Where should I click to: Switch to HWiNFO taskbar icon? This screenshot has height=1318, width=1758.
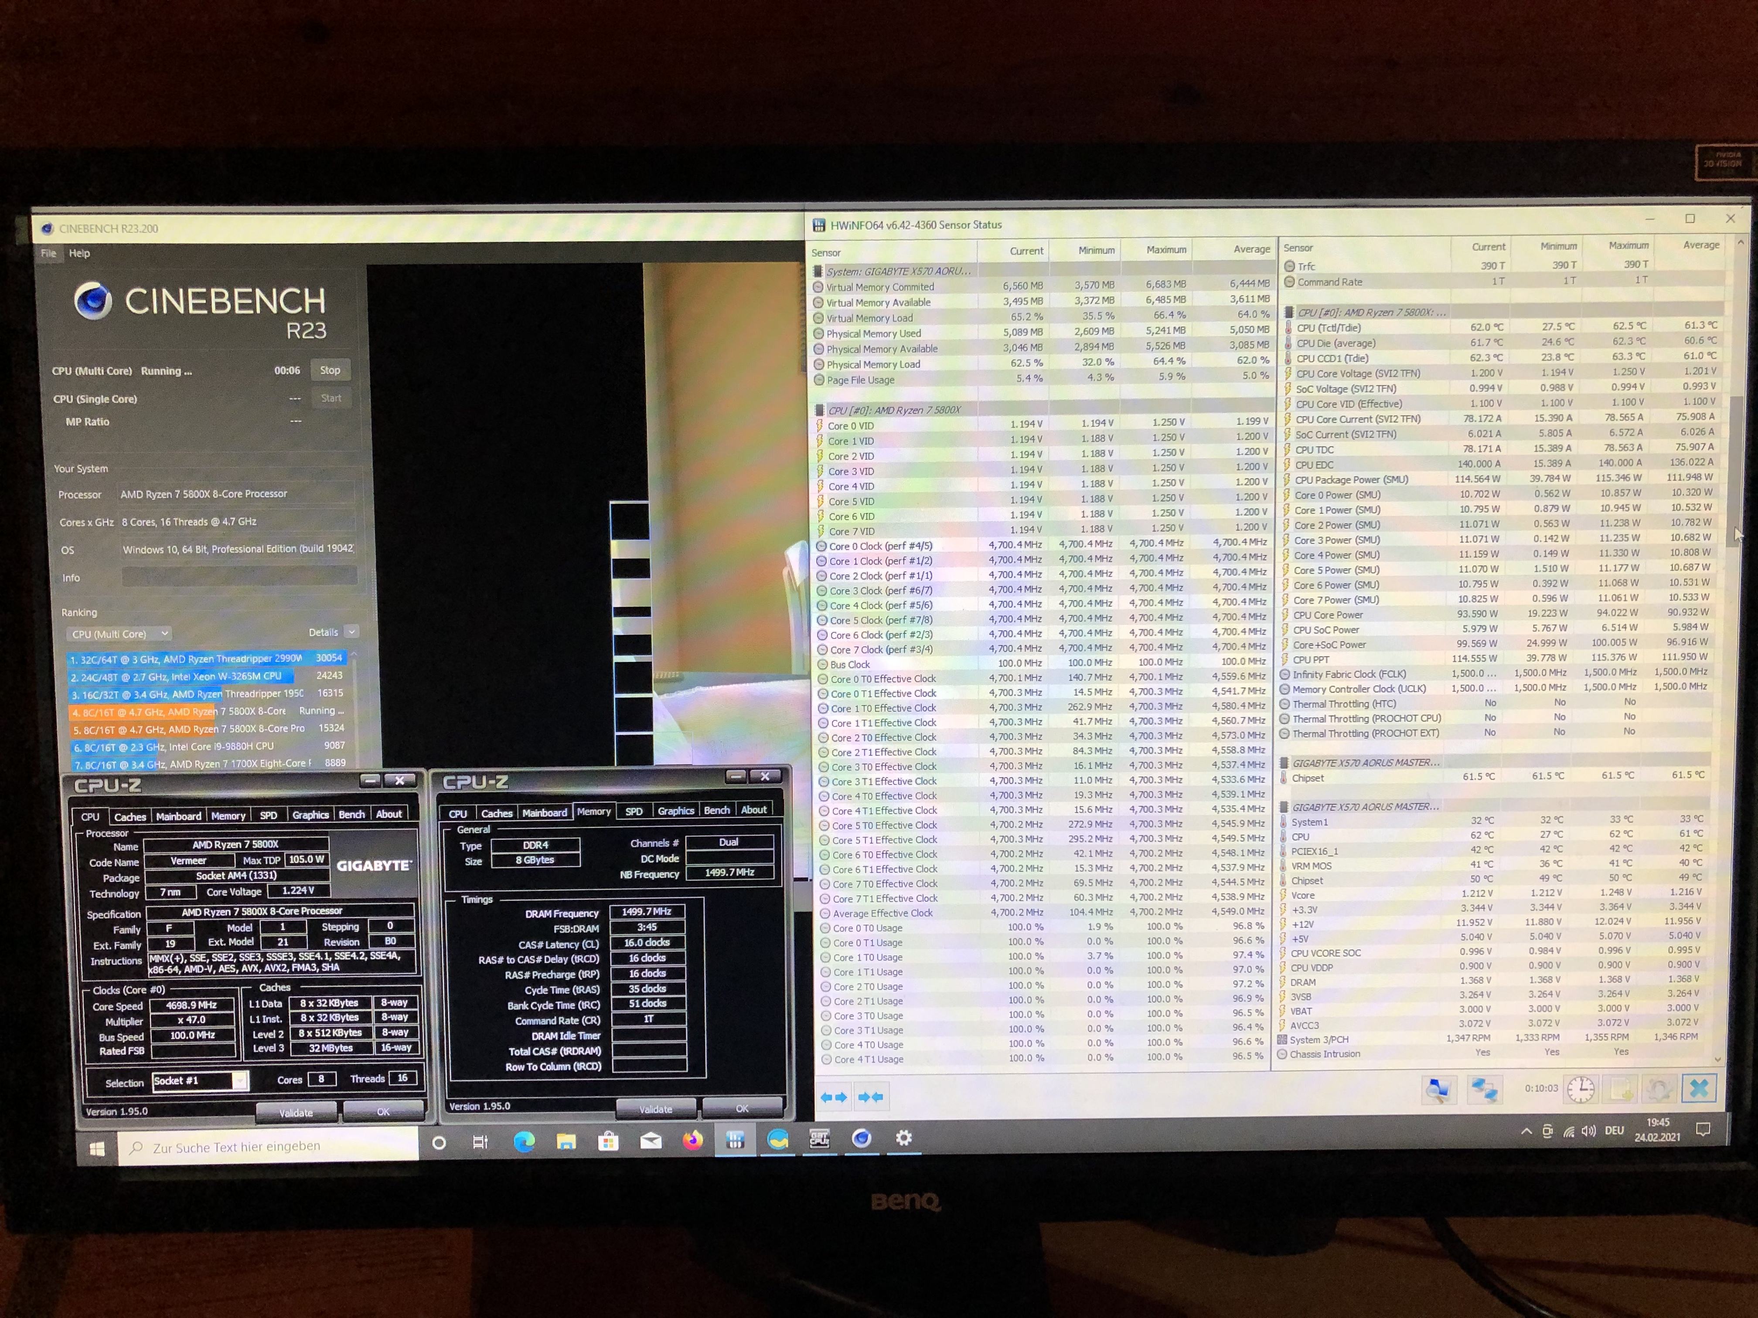click(735, 1140)
